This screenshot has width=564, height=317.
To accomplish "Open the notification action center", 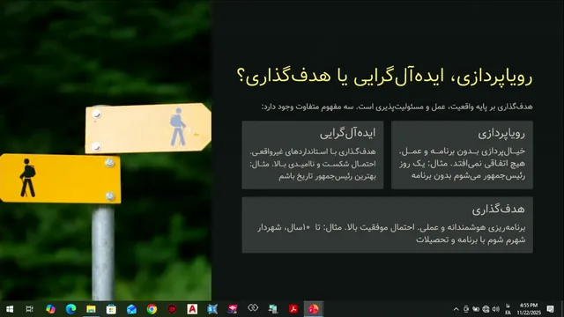I will click(x=550, y=309).
